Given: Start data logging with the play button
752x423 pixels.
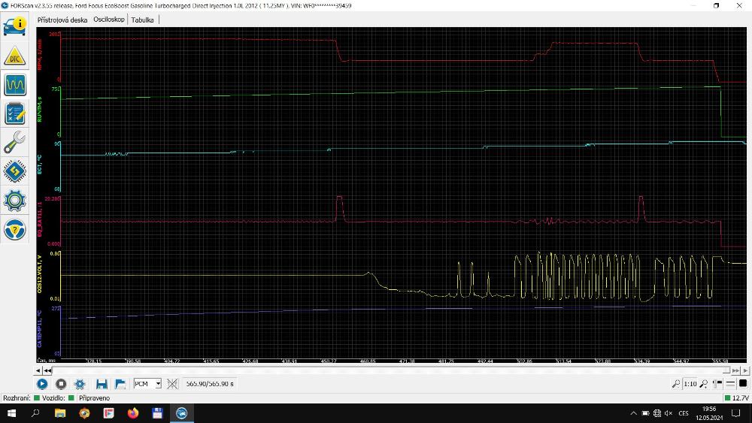Looking at the screenshot, I should (x=43, y=384).
